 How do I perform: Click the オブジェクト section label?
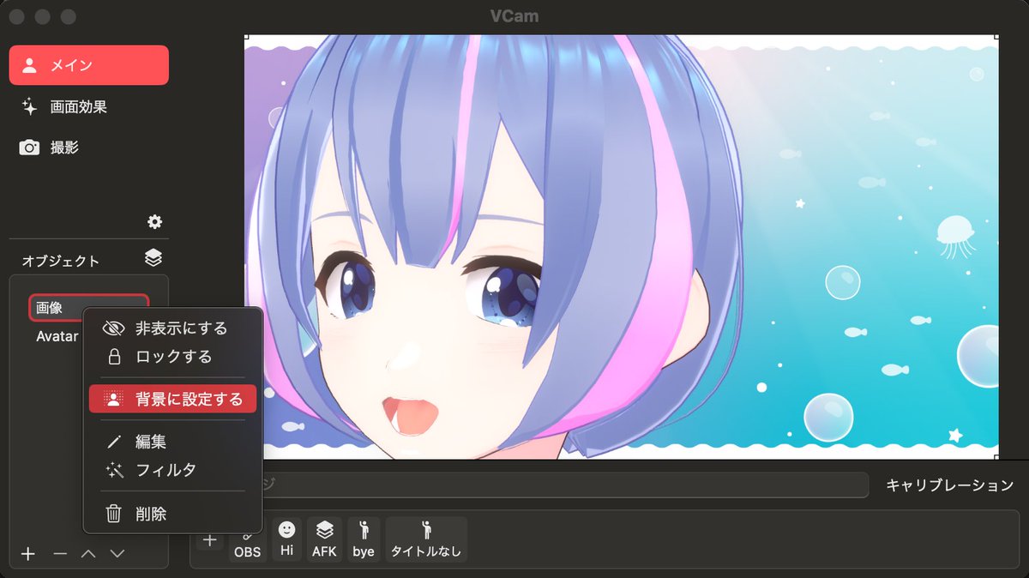[x=61, y=261]
